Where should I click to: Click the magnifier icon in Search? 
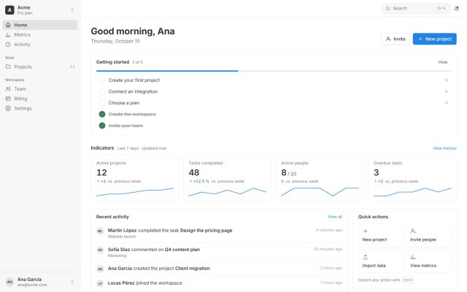click(x=387, y=8)
